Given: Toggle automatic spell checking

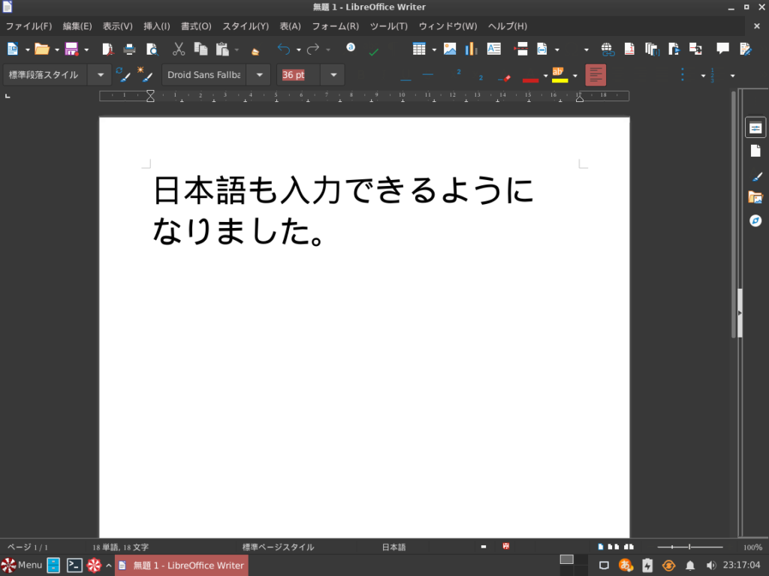Looking at the screenshot, I should 373,49.
